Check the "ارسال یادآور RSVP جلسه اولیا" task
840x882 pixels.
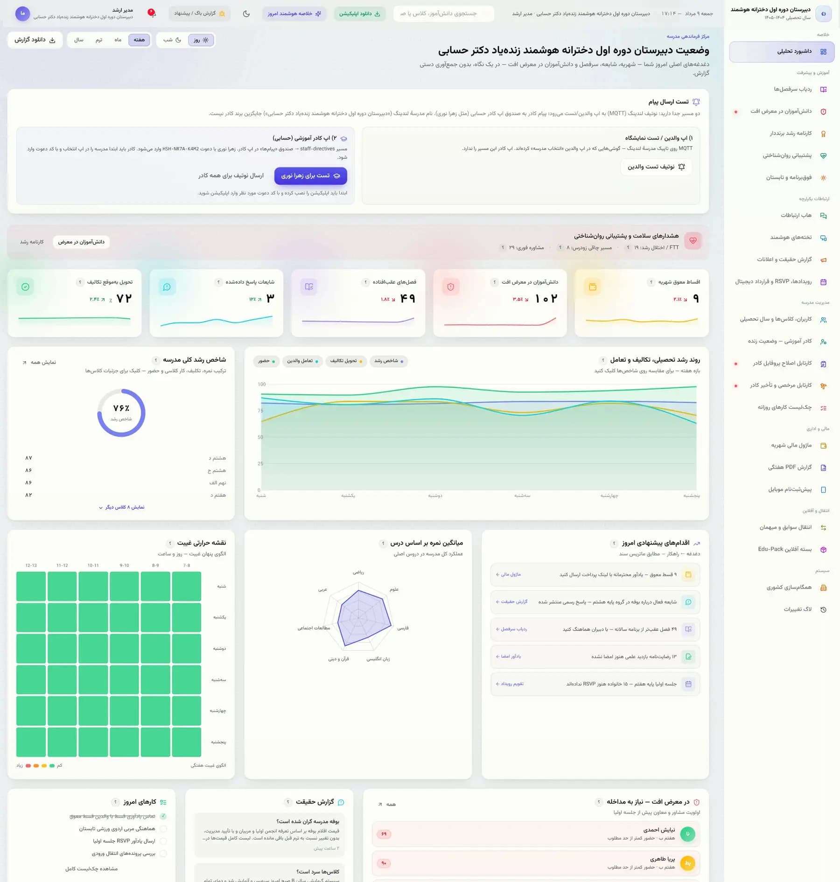[x=163, y=841]
